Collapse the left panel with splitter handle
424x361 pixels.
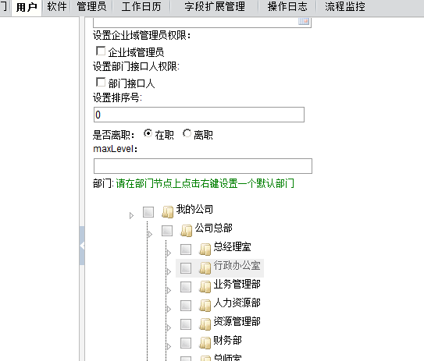tap(82, 246)
